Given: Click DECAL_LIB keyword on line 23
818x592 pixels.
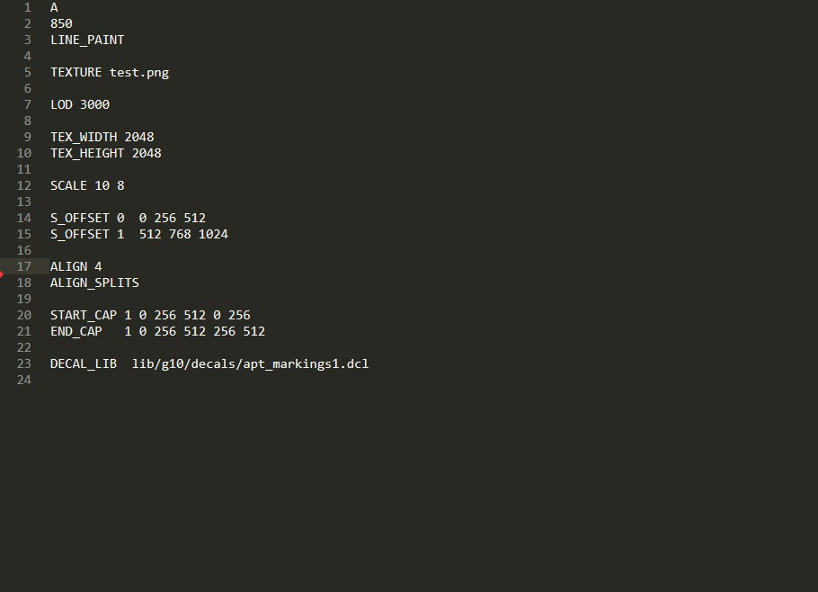Looking at the screenshot, I should click(x=84, y=363).
